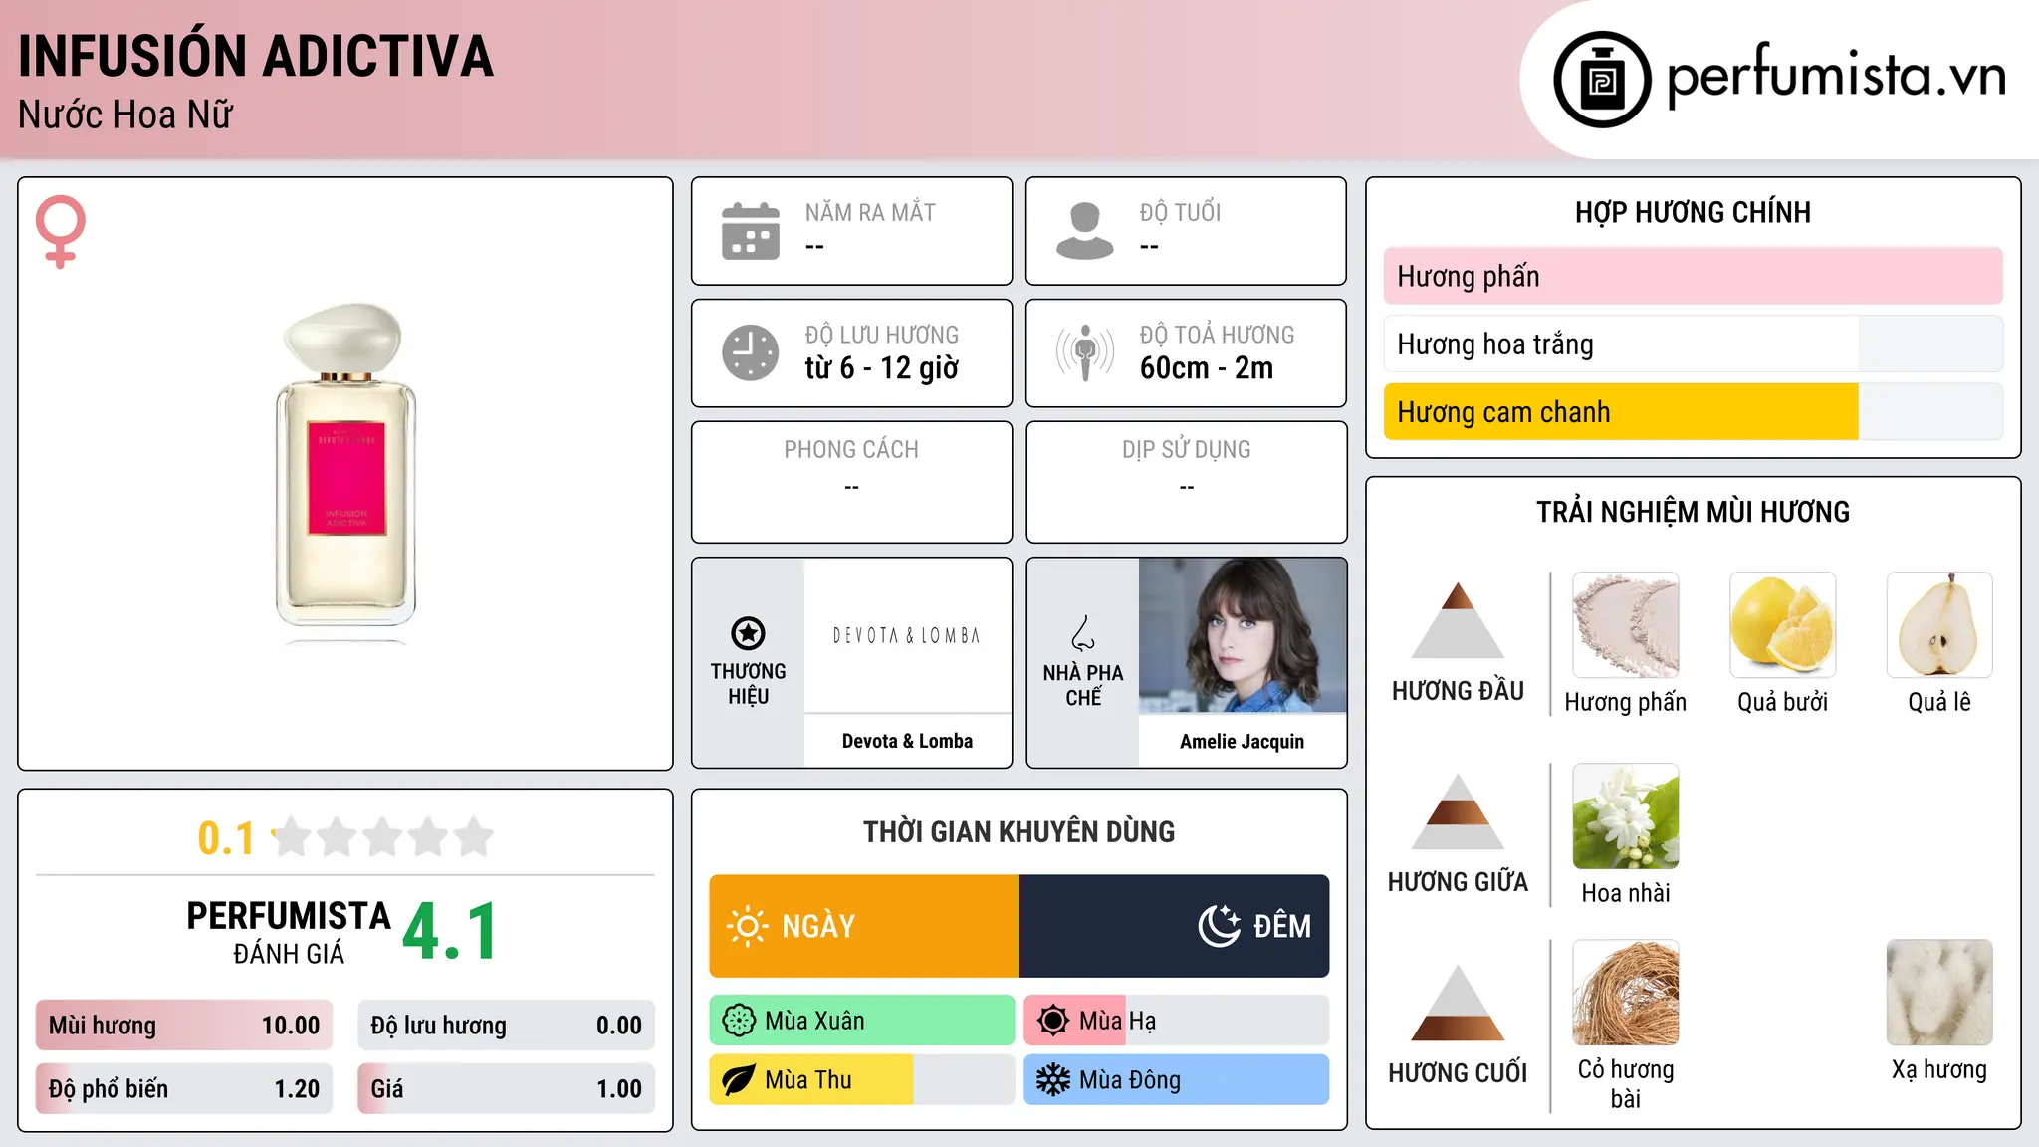
Task: Click the orange 0.1 user rating number
Action: tap(226, 838)
